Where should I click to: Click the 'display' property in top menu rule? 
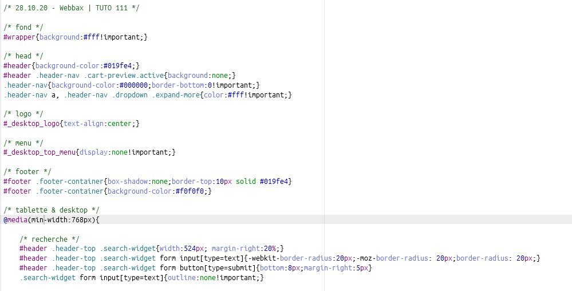coord(93,152)
